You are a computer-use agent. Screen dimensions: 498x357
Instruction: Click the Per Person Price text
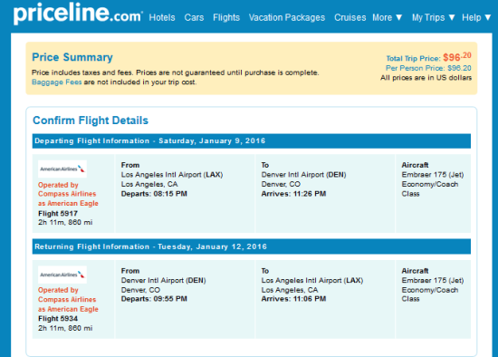pyautogui.click(x=428, y=68)
